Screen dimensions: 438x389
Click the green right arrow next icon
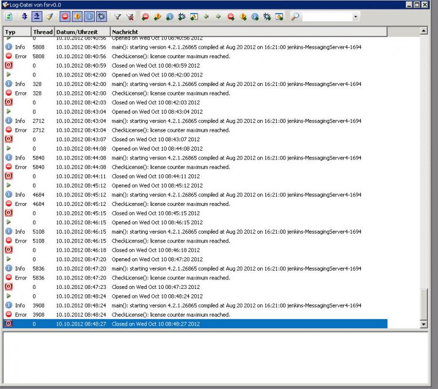pos(218,17)
